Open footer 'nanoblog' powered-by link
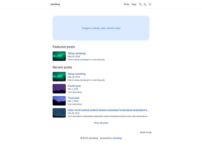 pyautogui.click(x=117, y=138)
